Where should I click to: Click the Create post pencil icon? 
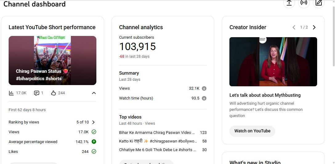(319, 3)
